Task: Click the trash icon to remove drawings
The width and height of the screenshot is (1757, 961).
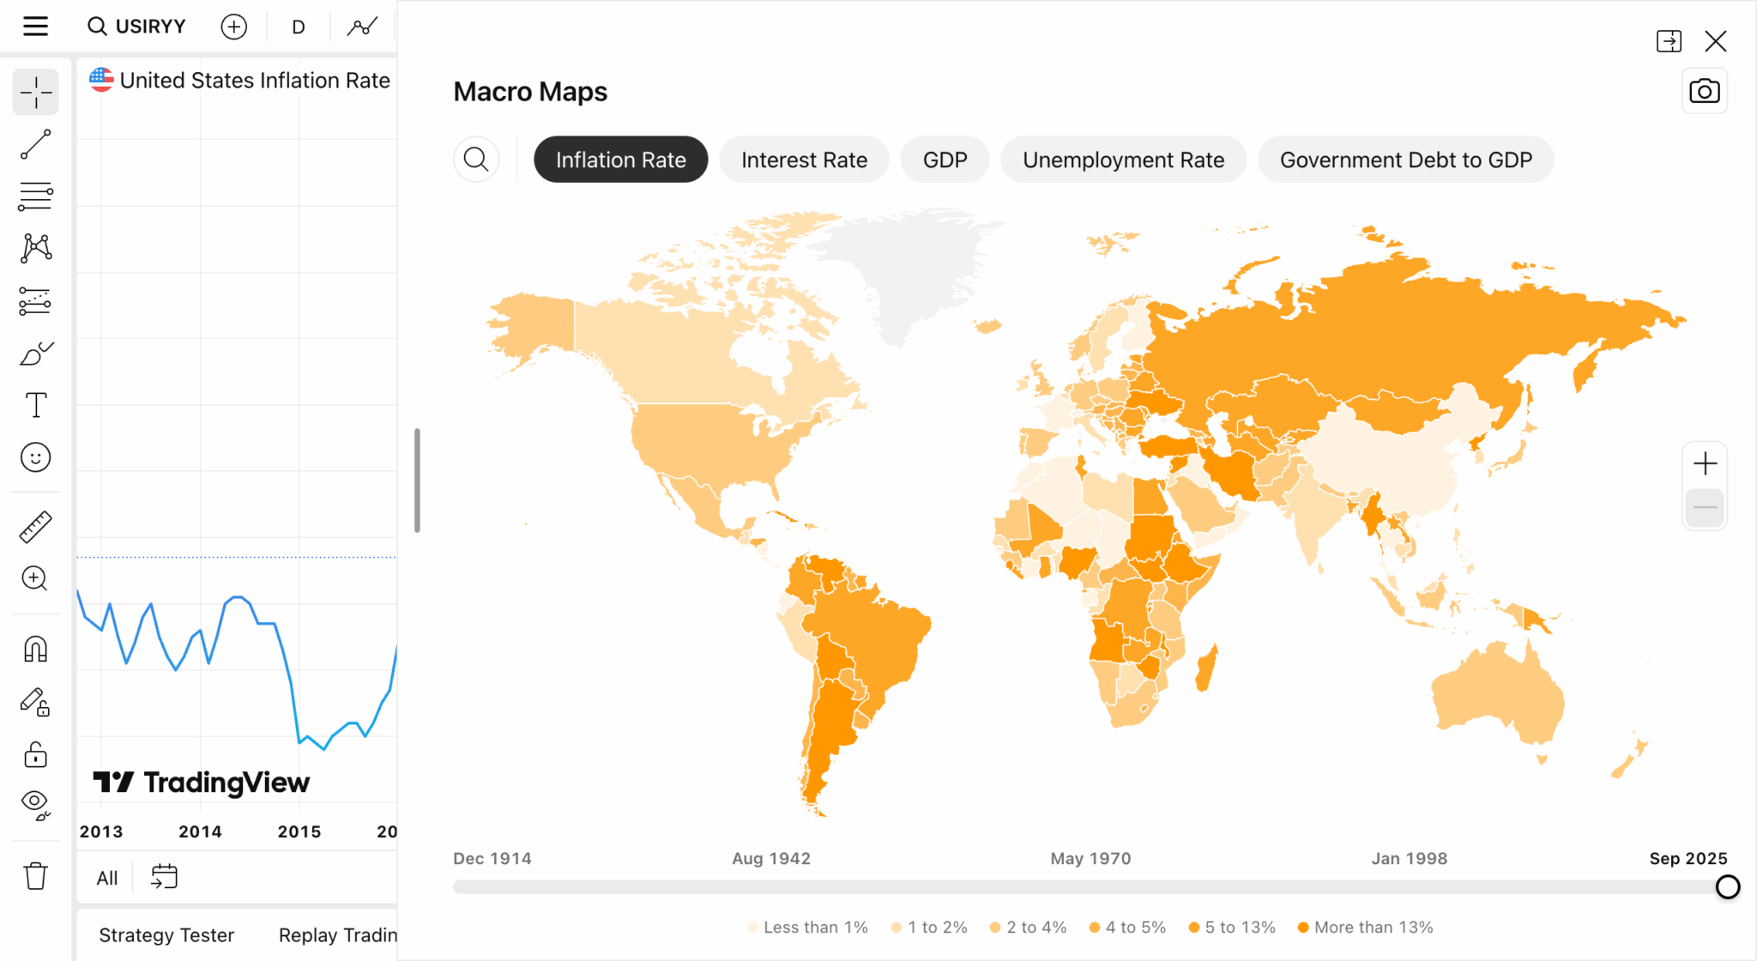Action: pos(35,874)
